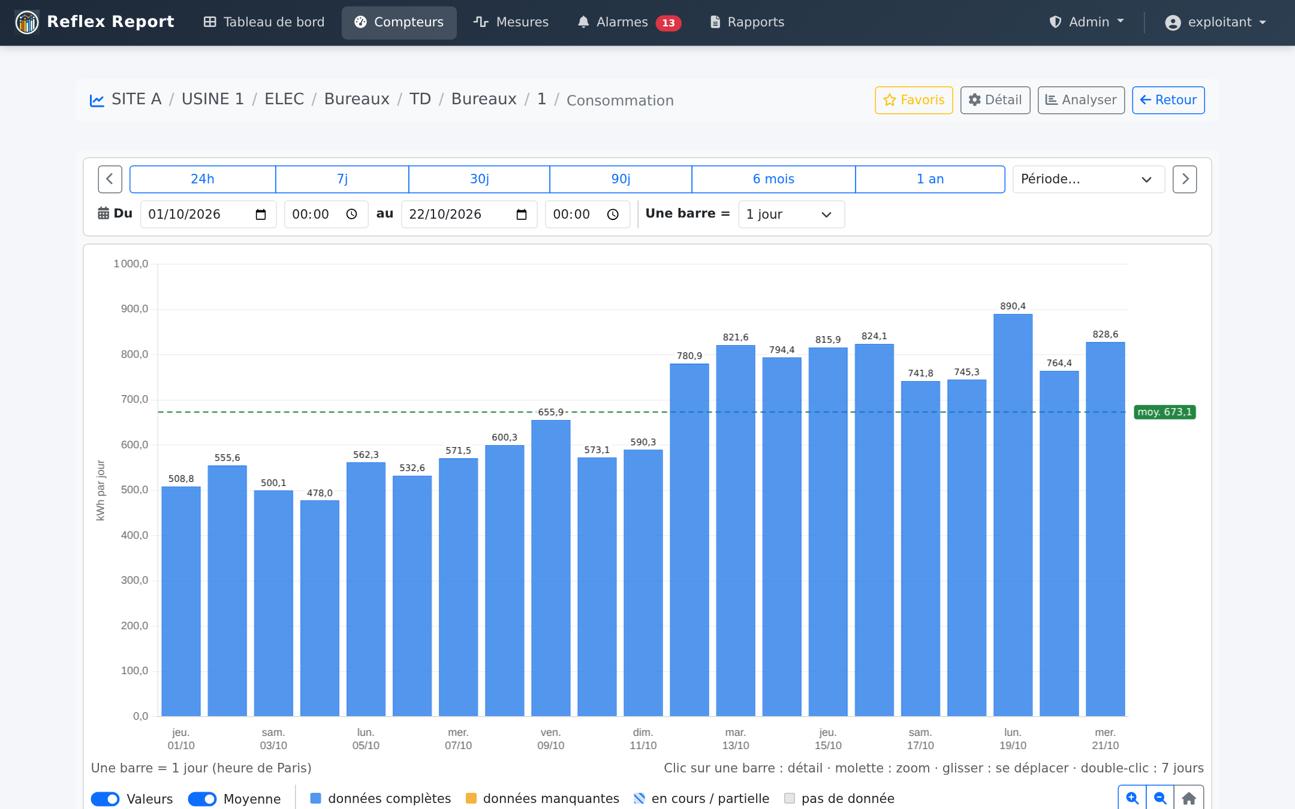Select the 30j range tab
This screenshot has height=809, width=1295.
480,179
